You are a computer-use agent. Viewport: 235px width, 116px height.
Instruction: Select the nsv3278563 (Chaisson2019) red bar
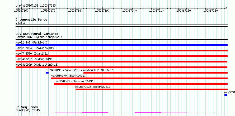pos(140,84)
